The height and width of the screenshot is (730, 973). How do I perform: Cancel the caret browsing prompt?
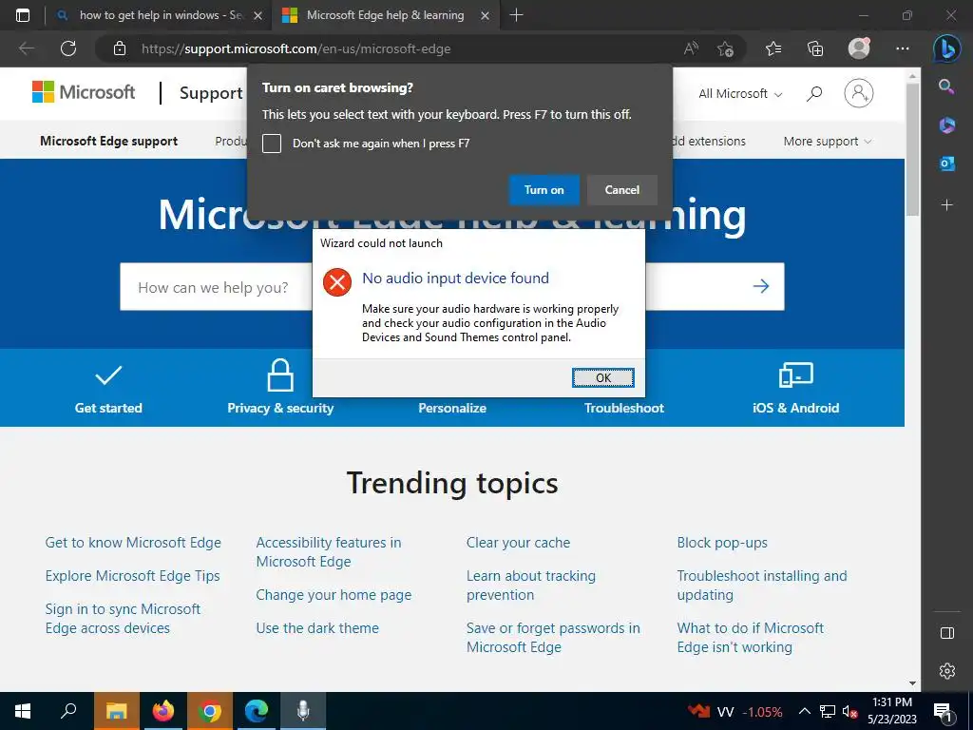pos(621,190)
